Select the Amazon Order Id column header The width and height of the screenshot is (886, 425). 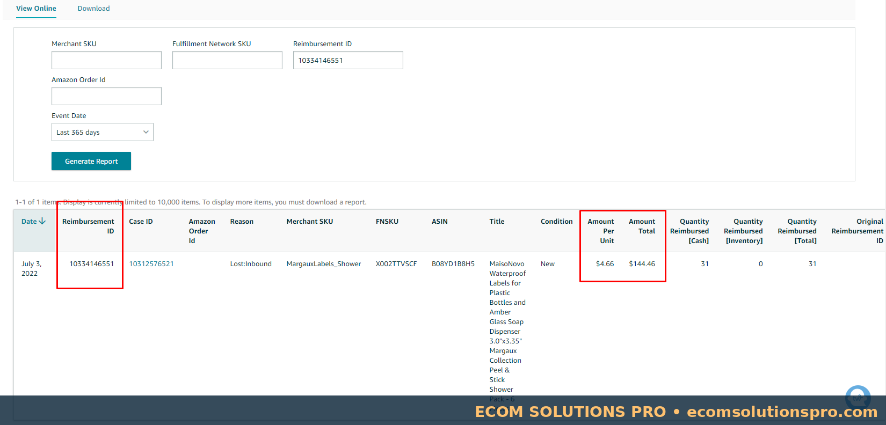[202, 231]
